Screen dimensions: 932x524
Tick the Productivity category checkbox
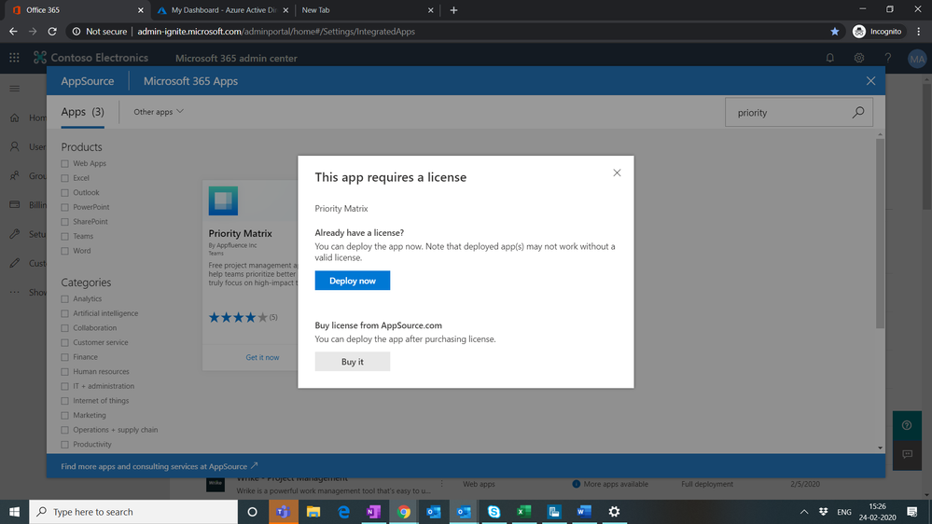click(64, 445)
